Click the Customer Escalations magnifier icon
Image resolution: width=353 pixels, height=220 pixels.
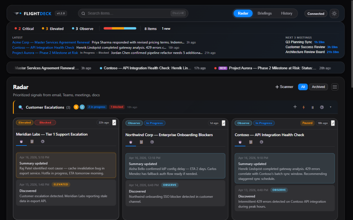(x=21, y=107)
